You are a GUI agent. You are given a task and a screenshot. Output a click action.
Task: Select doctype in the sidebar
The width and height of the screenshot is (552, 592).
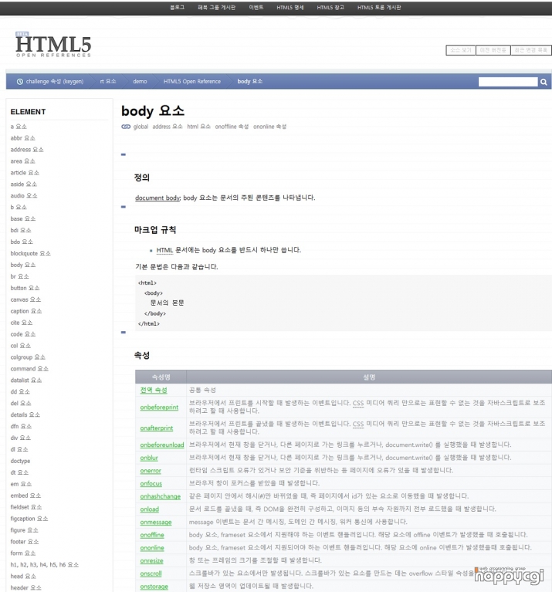[x=20, y=461]
